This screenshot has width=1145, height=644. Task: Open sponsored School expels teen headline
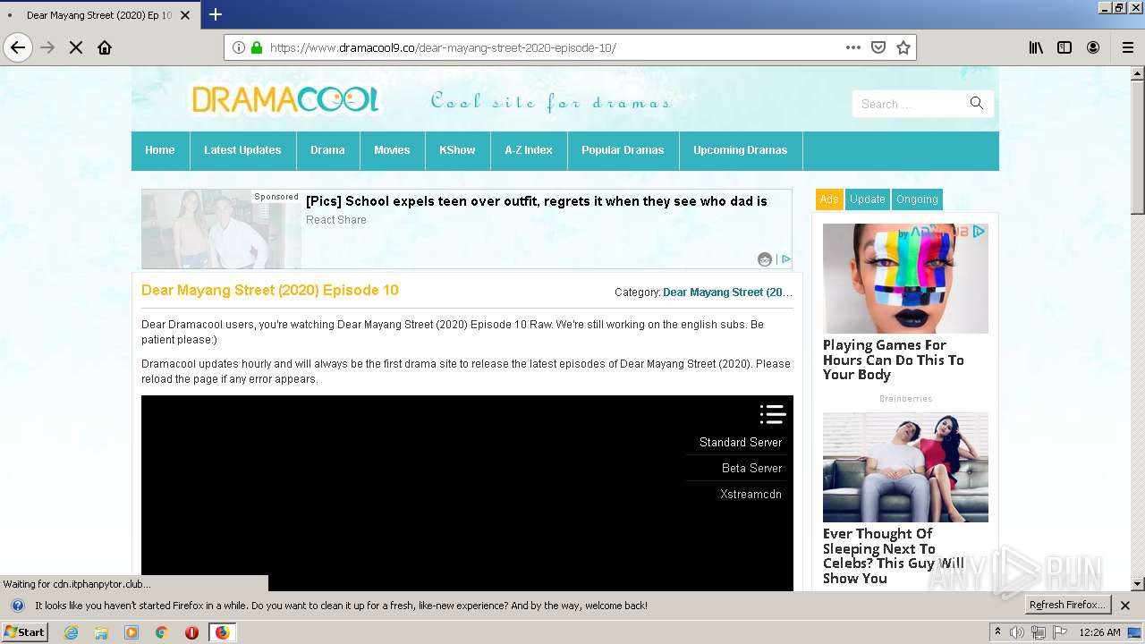point(537,201)
